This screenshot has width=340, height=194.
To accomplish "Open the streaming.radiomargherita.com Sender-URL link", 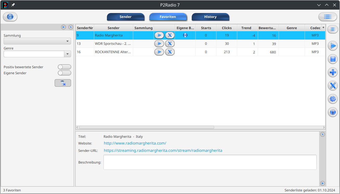I will point(163,151).
